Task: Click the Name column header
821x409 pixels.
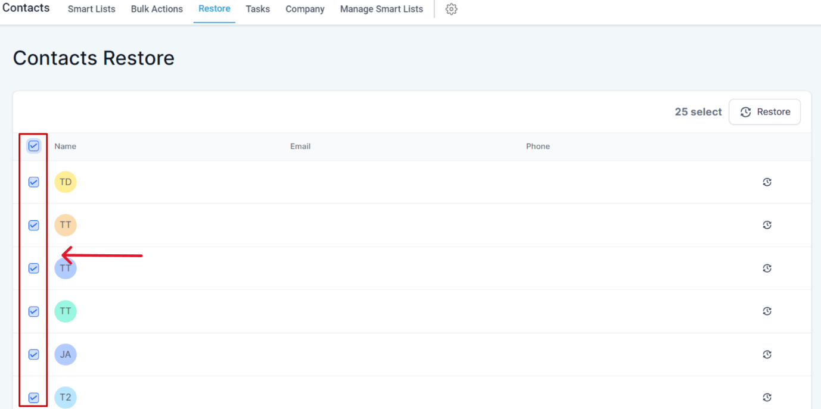Action: point(66,146)
